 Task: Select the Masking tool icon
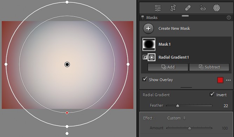click(216, 8)
